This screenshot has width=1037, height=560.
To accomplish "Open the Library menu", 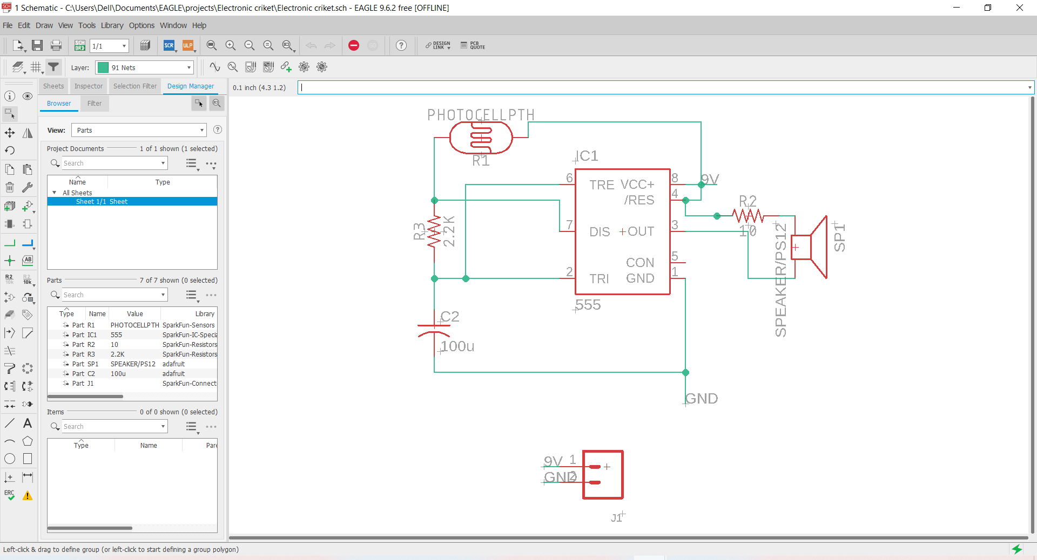I will point(112,25).
